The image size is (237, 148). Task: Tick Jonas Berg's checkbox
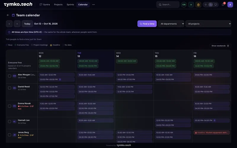tap(9, 135)
